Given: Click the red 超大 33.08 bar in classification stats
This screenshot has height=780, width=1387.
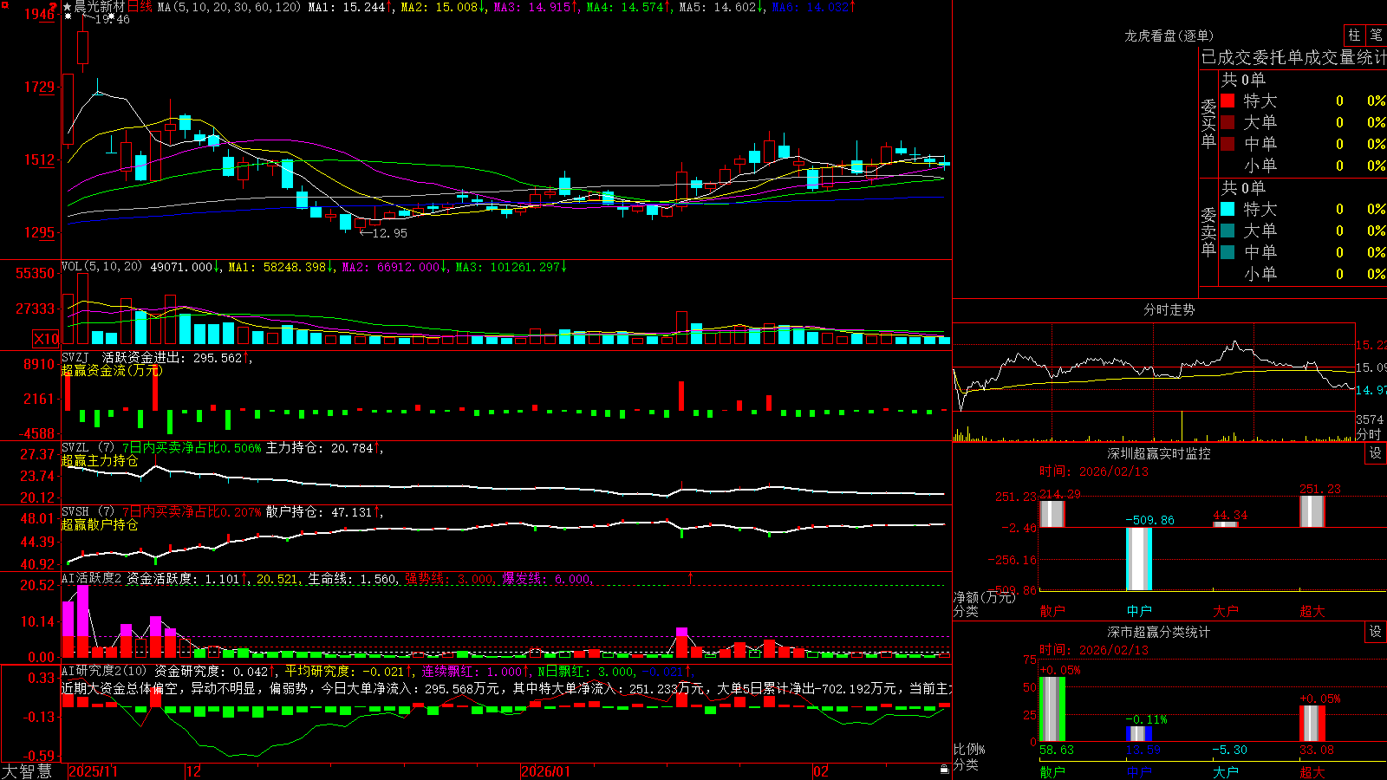Looking at the screenshot, I should coord(1312,724).
